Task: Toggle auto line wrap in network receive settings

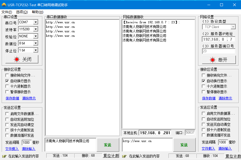Action: (x=204, y=81)
